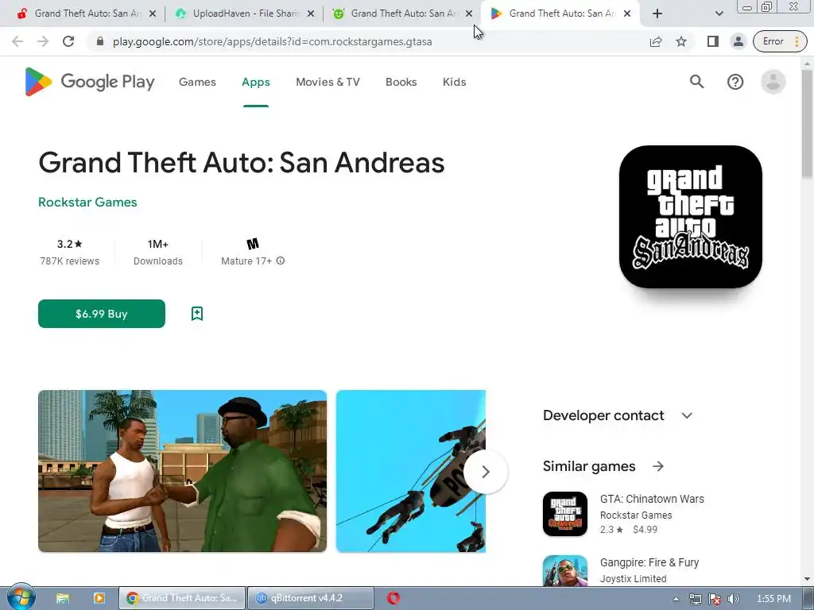Click the page vertical scrollbar
814x610 pixels.
[807, 125]
